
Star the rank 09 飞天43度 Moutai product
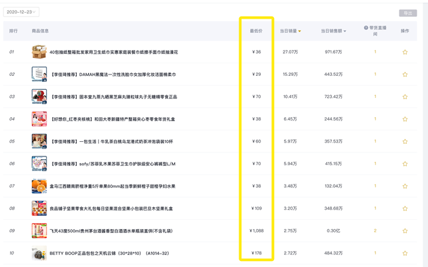[x=405, y=231]
